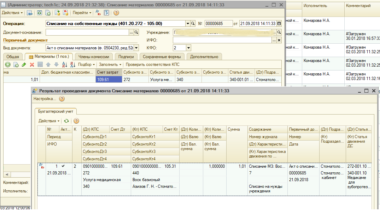The height and width of the screenshot is (222, 380).
Task: Sort materials ascending with A-Z icon
Action: [x=64, y=64]
